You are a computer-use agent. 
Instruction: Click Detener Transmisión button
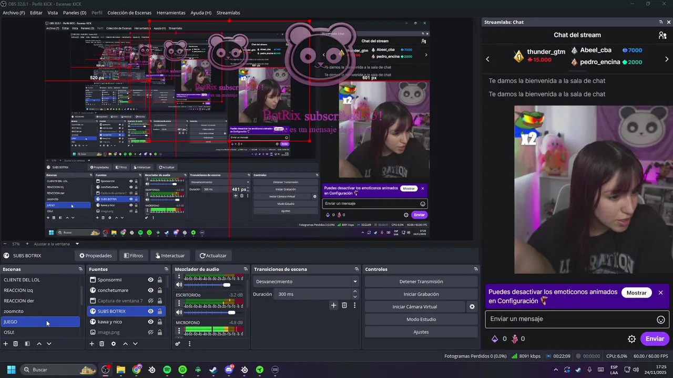pyautogui.click(x=421, y=281)
